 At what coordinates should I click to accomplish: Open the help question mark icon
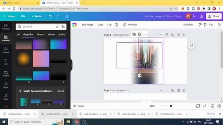click(219, 106)
